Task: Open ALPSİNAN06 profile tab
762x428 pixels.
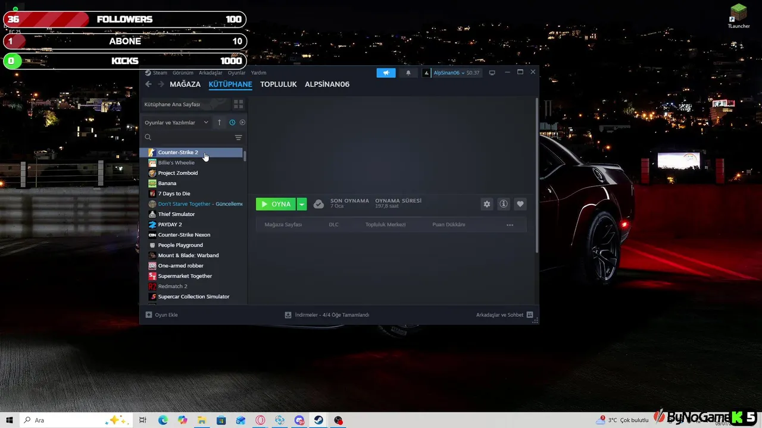Action: pos(327,84)
